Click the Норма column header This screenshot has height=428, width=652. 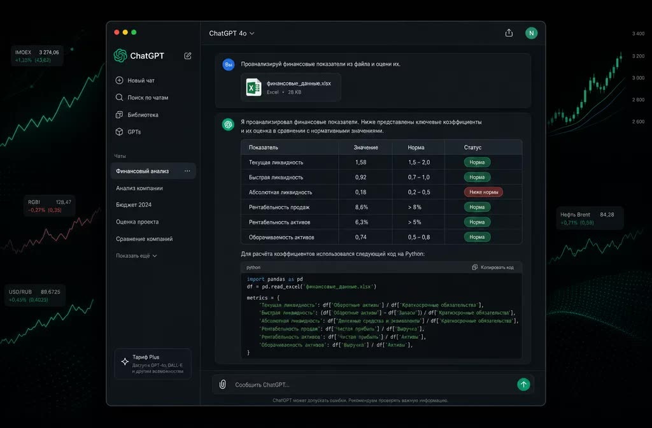pyautogui.click(x=416, y=147)
